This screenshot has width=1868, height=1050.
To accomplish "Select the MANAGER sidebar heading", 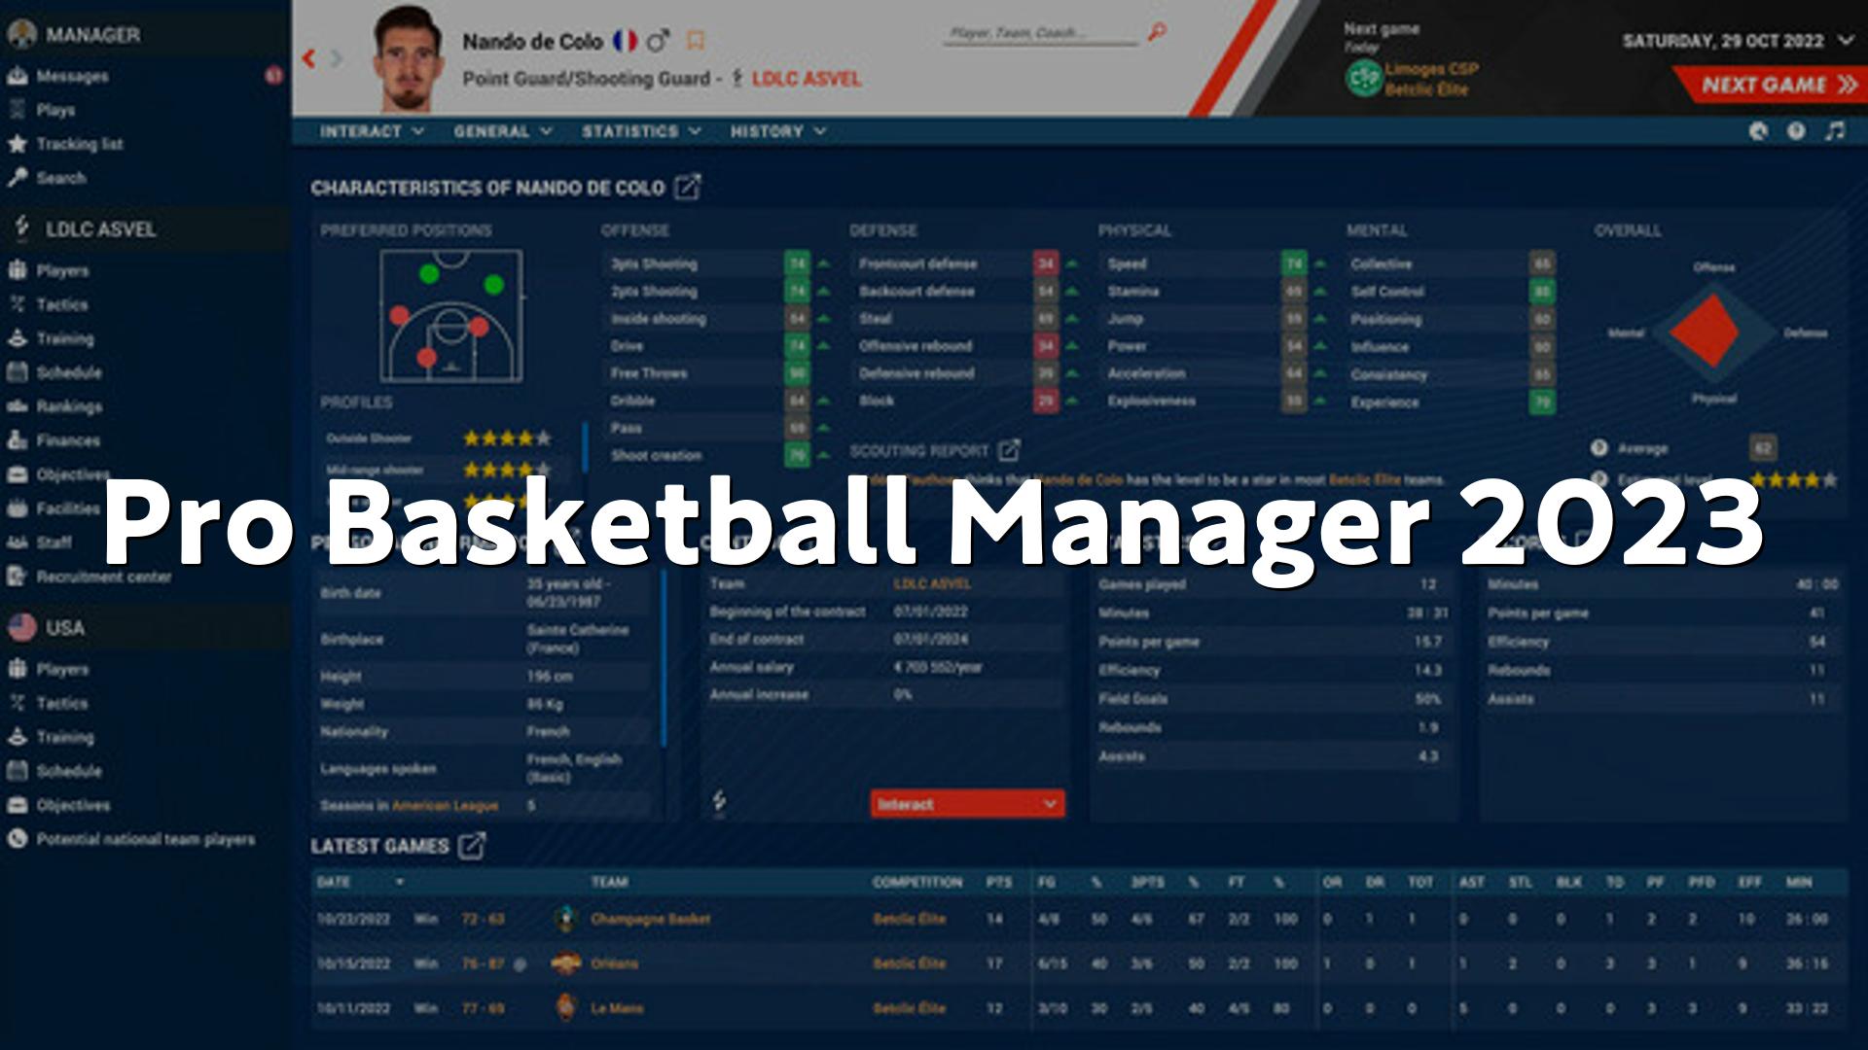I will coord(93,35).
